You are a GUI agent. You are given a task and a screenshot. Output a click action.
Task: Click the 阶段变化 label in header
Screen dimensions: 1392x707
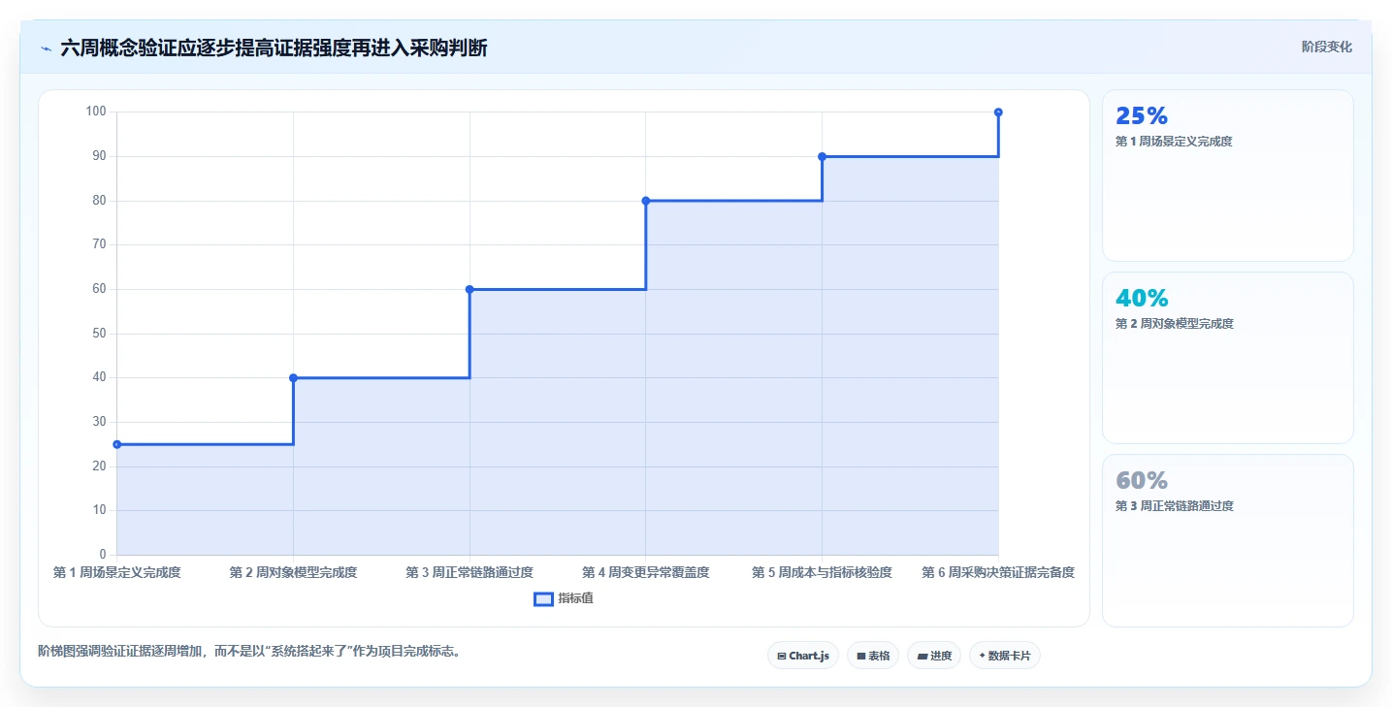point(1326,47)
